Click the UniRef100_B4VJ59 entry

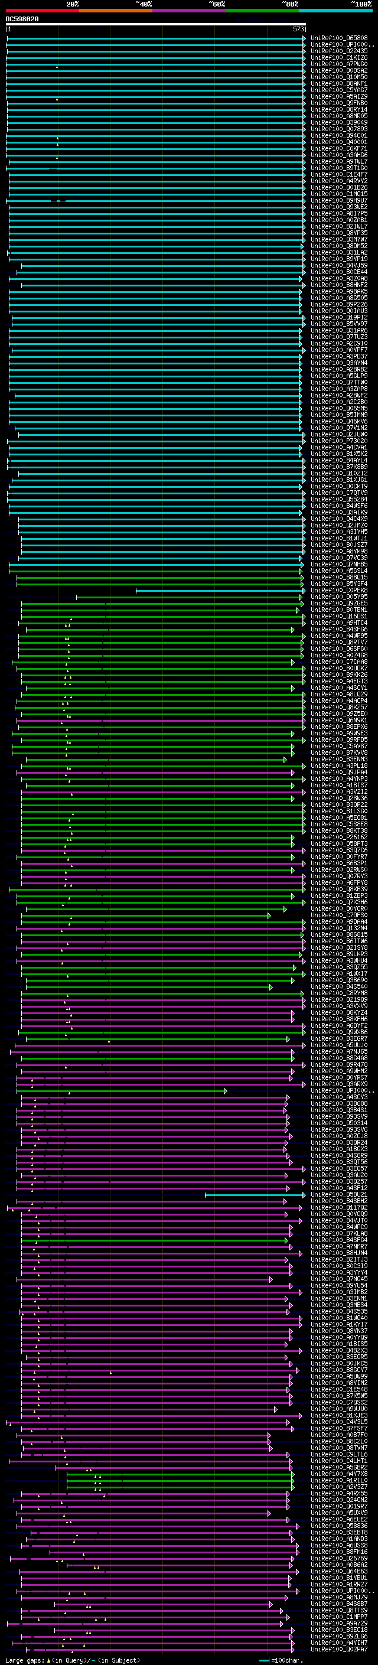[338, 265]
